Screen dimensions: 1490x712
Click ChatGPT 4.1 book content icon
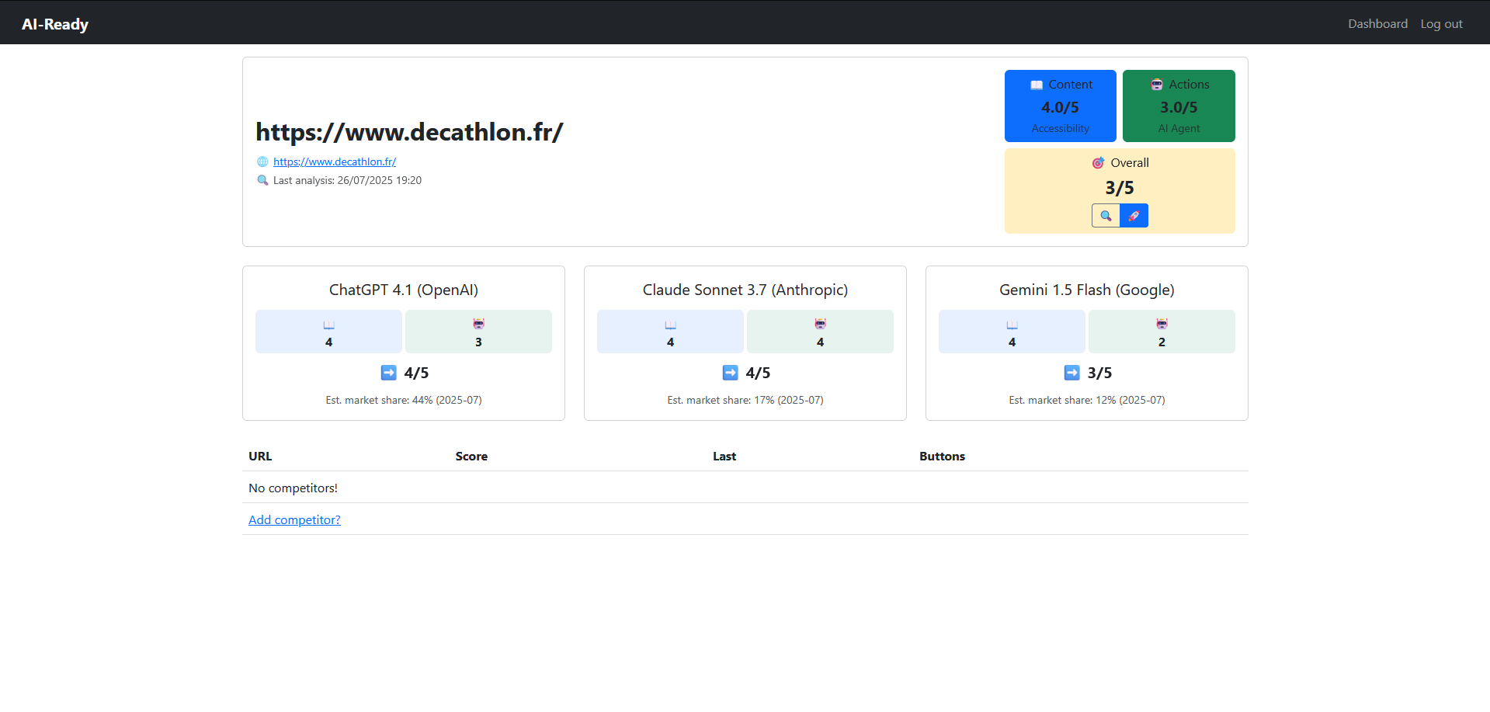pyautogui.click(x=329, y=325)
